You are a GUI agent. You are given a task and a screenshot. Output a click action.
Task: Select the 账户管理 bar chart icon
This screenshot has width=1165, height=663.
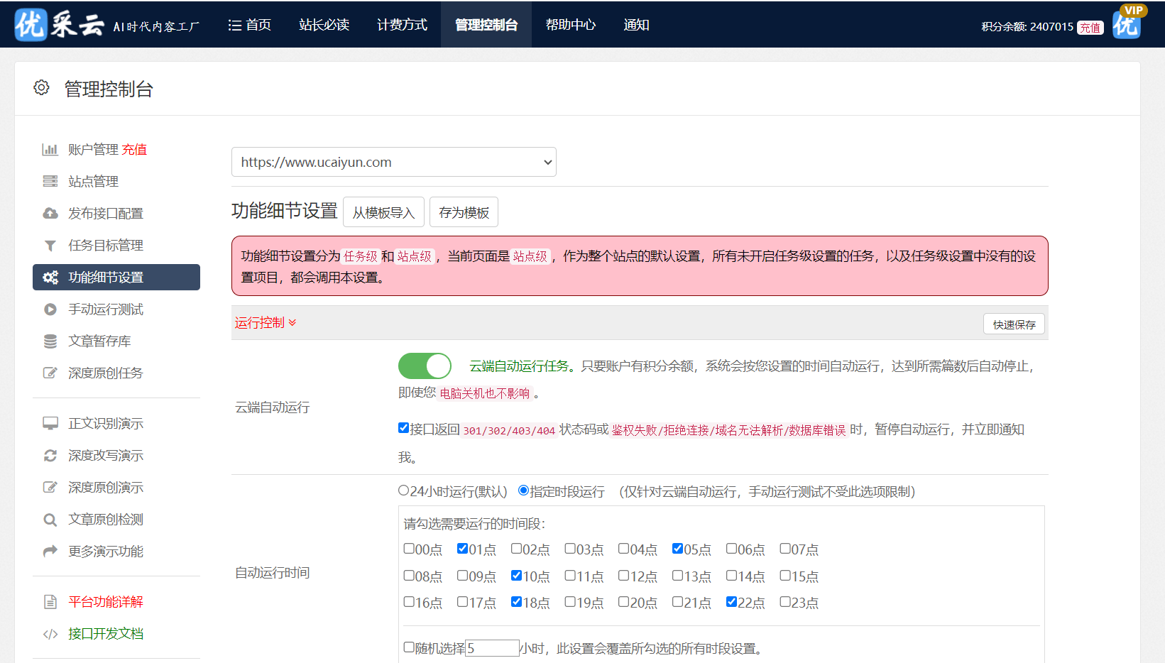coord(50,149)
